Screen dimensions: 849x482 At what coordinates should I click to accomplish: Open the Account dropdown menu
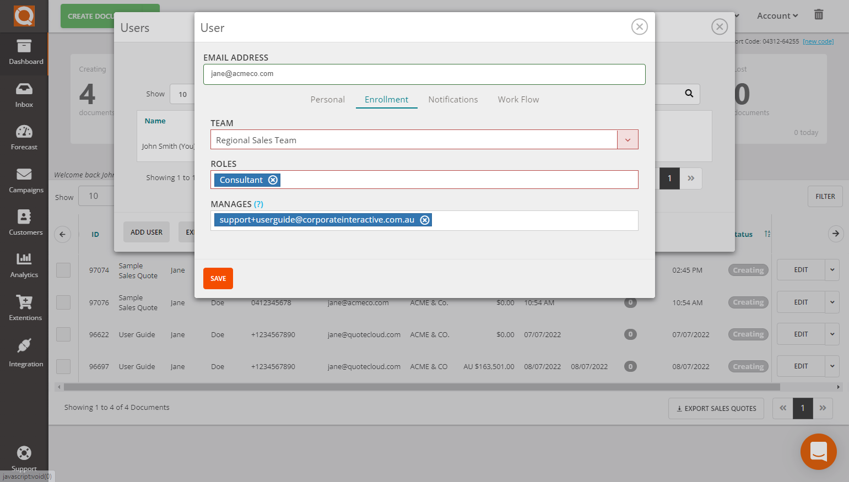coord(777,16)
